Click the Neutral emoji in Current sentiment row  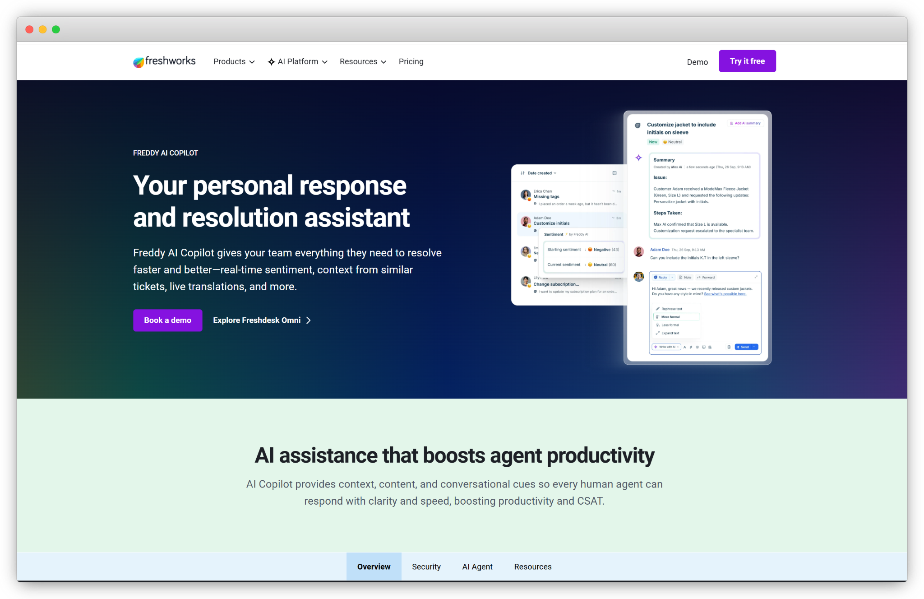[x=590, y=265]
